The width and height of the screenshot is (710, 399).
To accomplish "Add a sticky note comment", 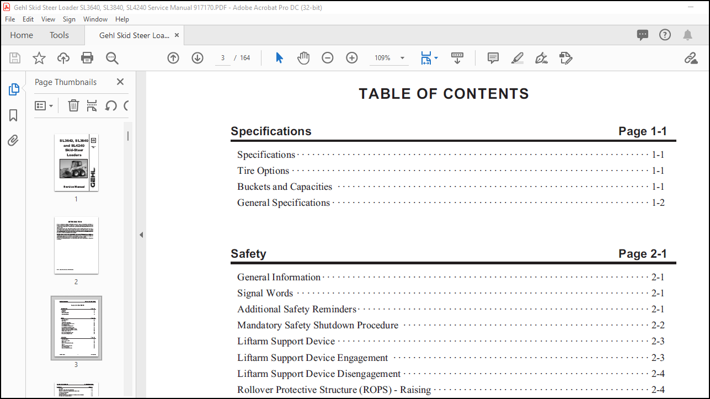I will (x=493, y=58).
